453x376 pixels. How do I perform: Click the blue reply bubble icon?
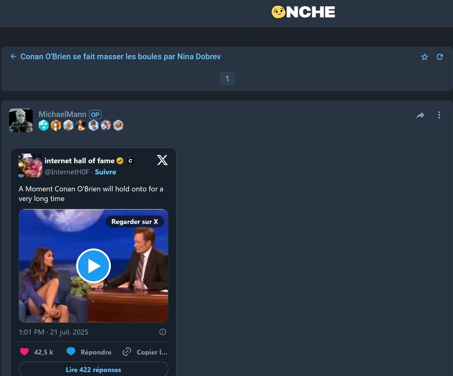(71, 352)
